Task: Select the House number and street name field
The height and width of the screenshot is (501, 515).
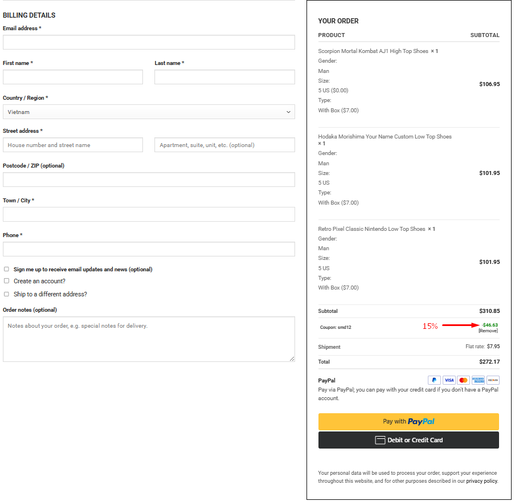Action: (x=73, y=145)
